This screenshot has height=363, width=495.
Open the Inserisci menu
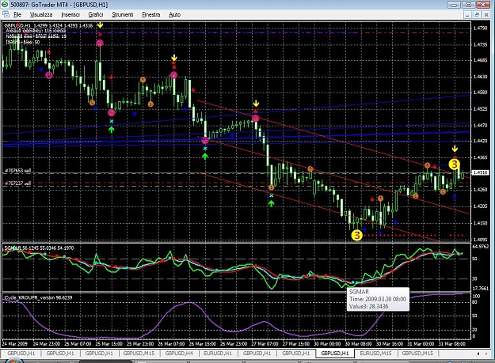pos(70,14)
